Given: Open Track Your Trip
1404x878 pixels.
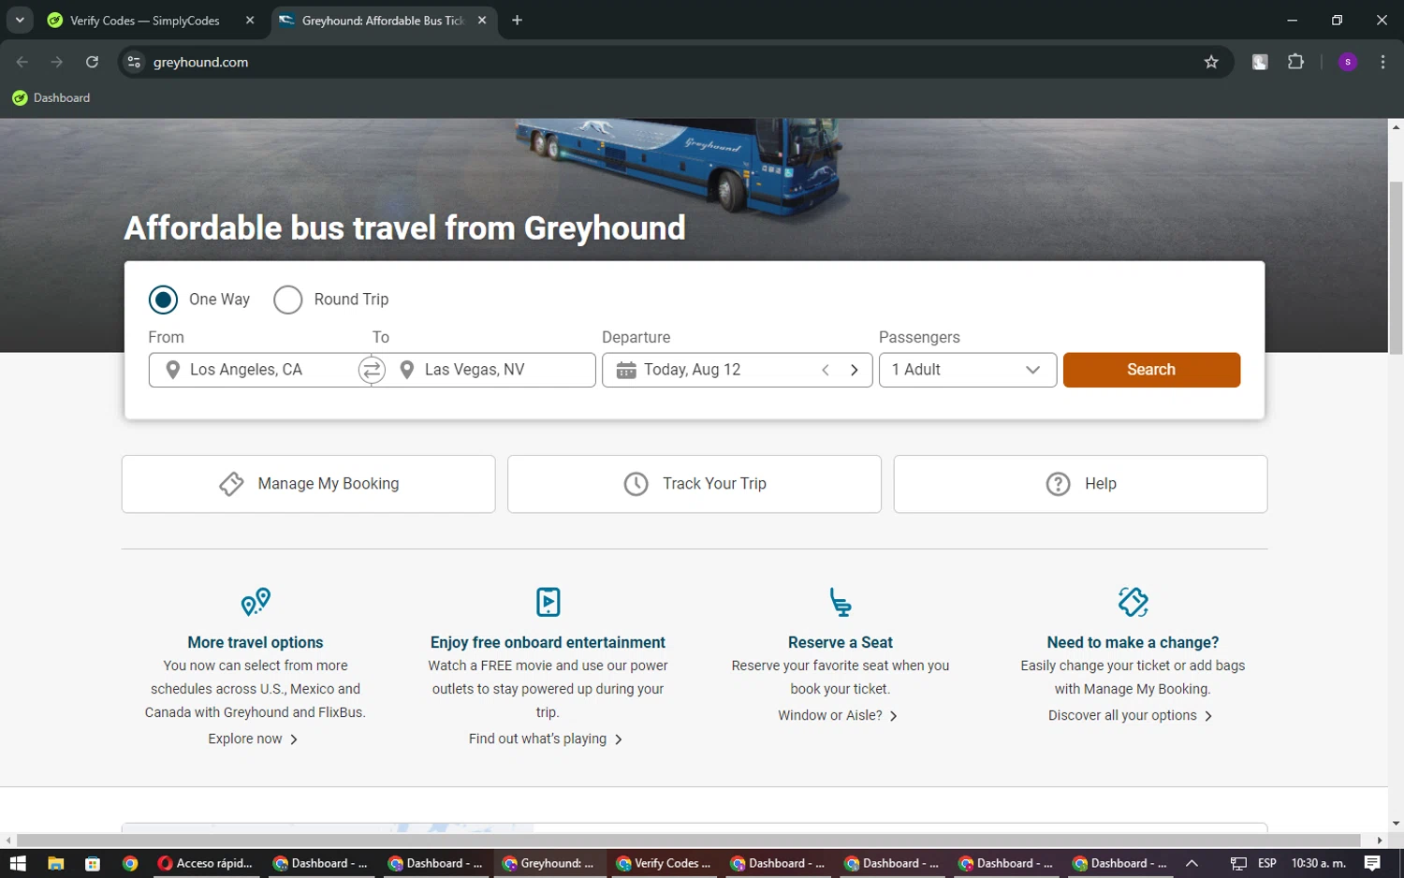Looking at the screenshot, I should (694, 484).
